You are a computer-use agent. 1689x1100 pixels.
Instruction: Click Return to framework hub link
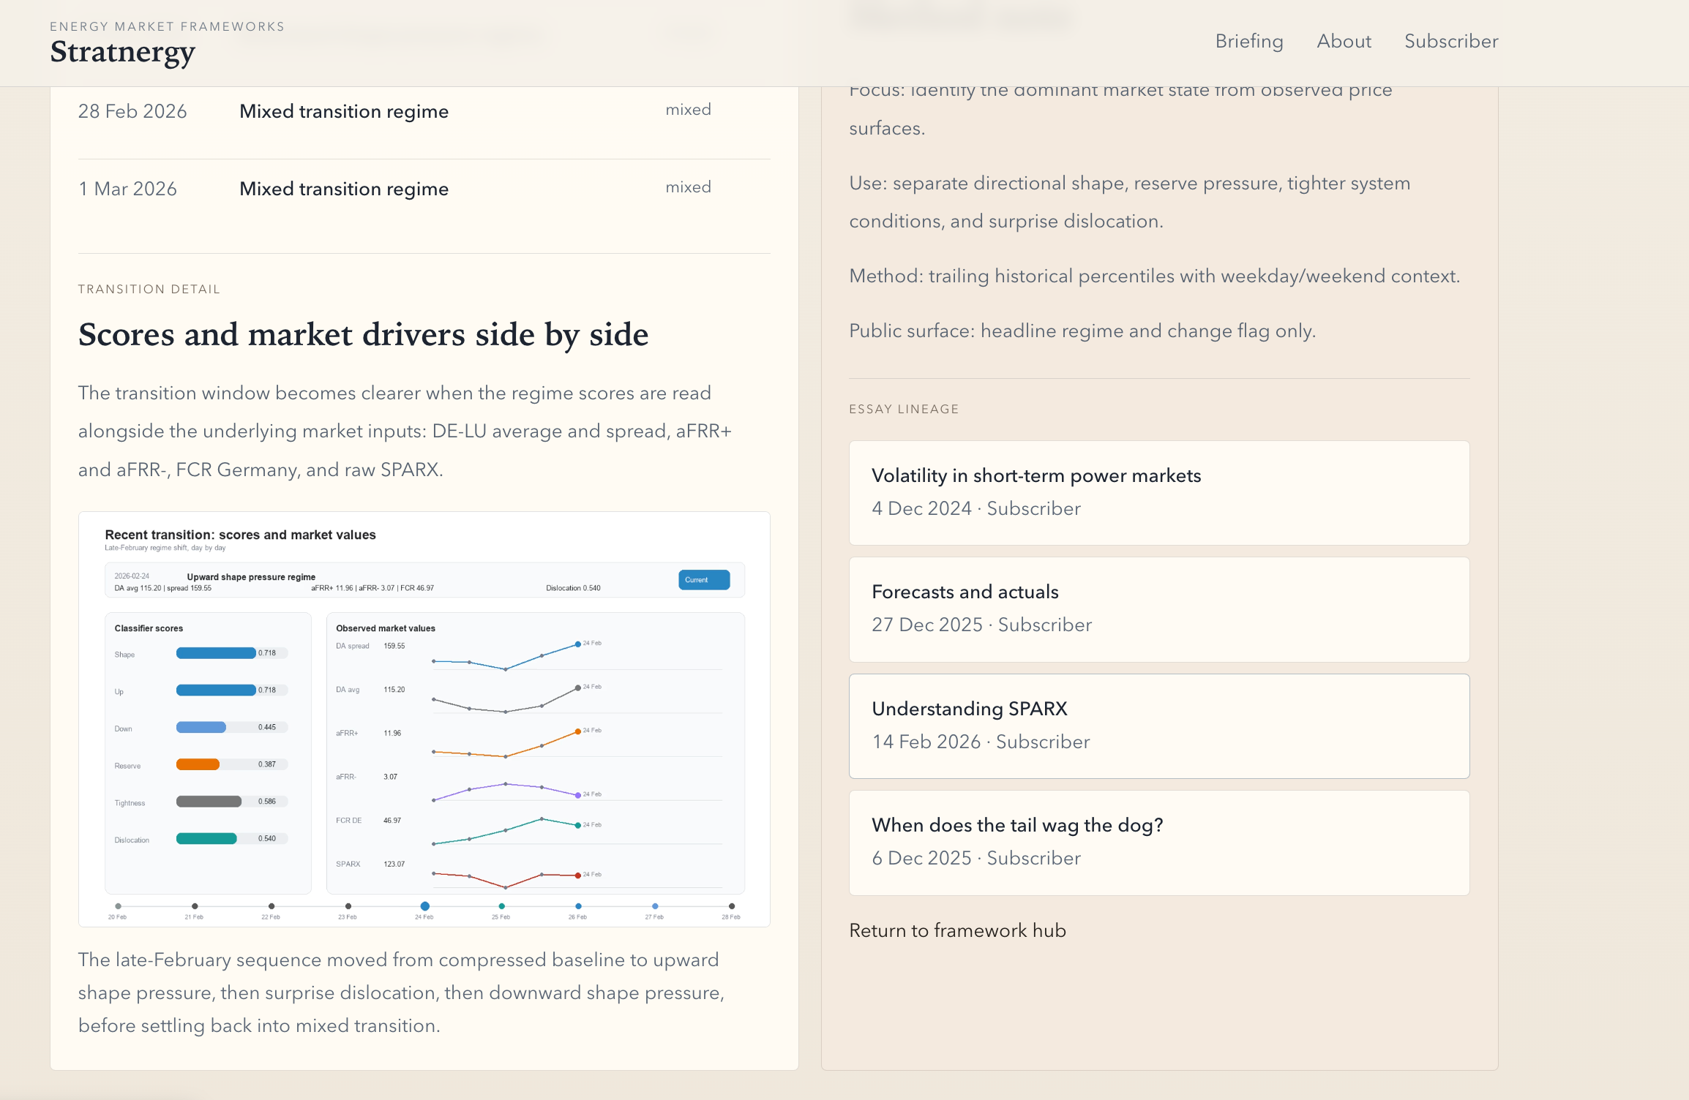tap(957, 930)
